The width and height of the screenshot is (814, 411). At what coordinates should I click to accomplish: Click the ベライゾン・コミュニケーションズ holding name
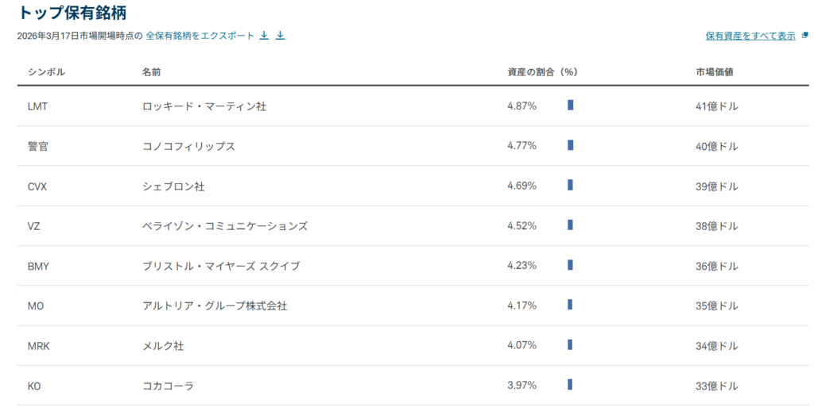coord(224,226)
